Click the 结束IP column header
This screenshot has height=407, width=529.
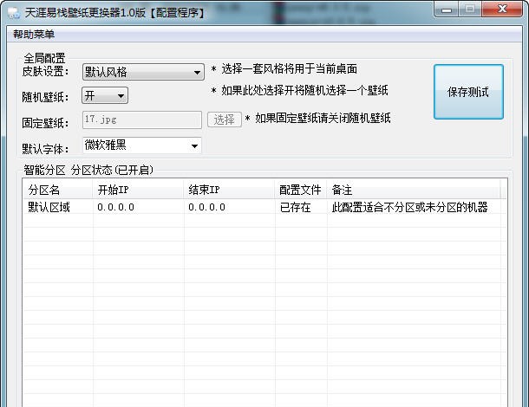coord(229,190)
